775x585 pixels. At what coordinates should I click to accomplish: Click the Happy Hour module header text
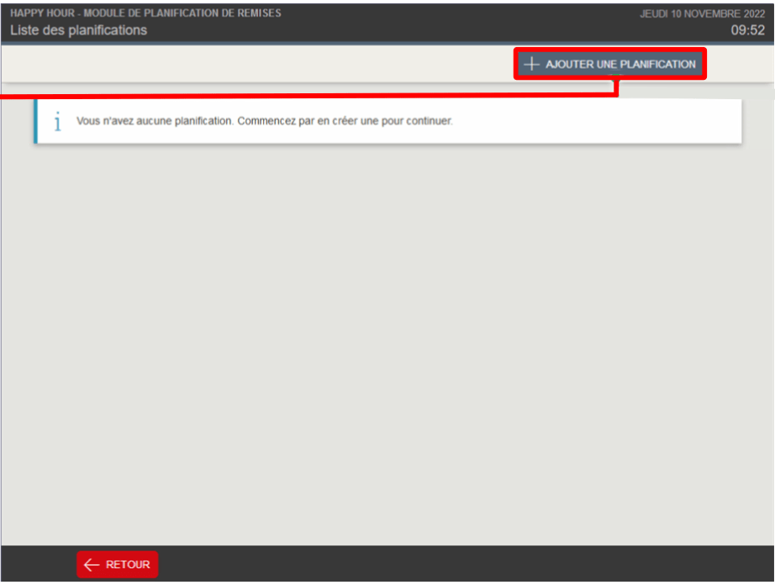tap(145, 13)
